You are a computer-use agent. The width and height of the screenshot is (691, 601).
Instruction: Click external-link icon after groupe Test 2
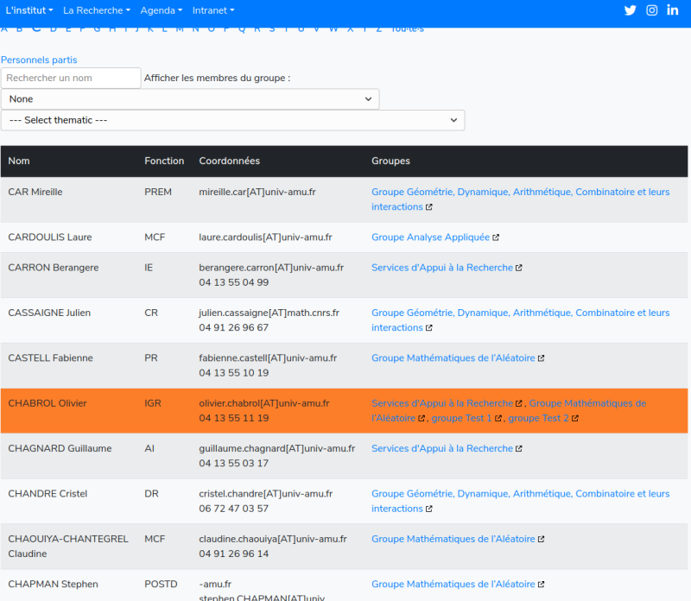pyautogui.click(x=575, y=419)
